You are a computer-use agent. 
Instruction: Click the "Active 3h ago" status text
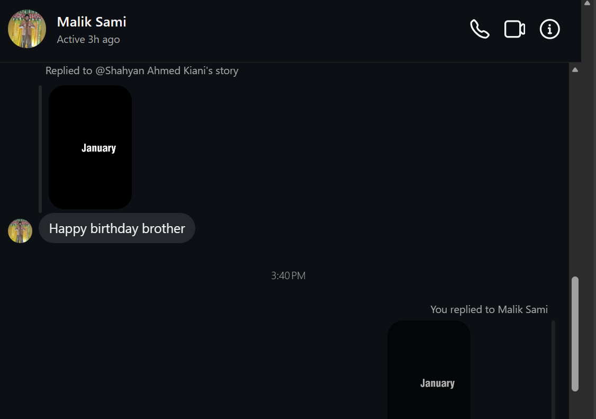coord(88,40)
